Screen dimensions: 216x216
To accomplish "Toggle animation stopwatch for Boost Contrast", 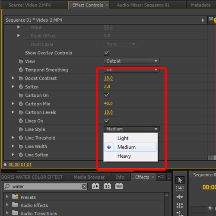I will coord(21,78).
